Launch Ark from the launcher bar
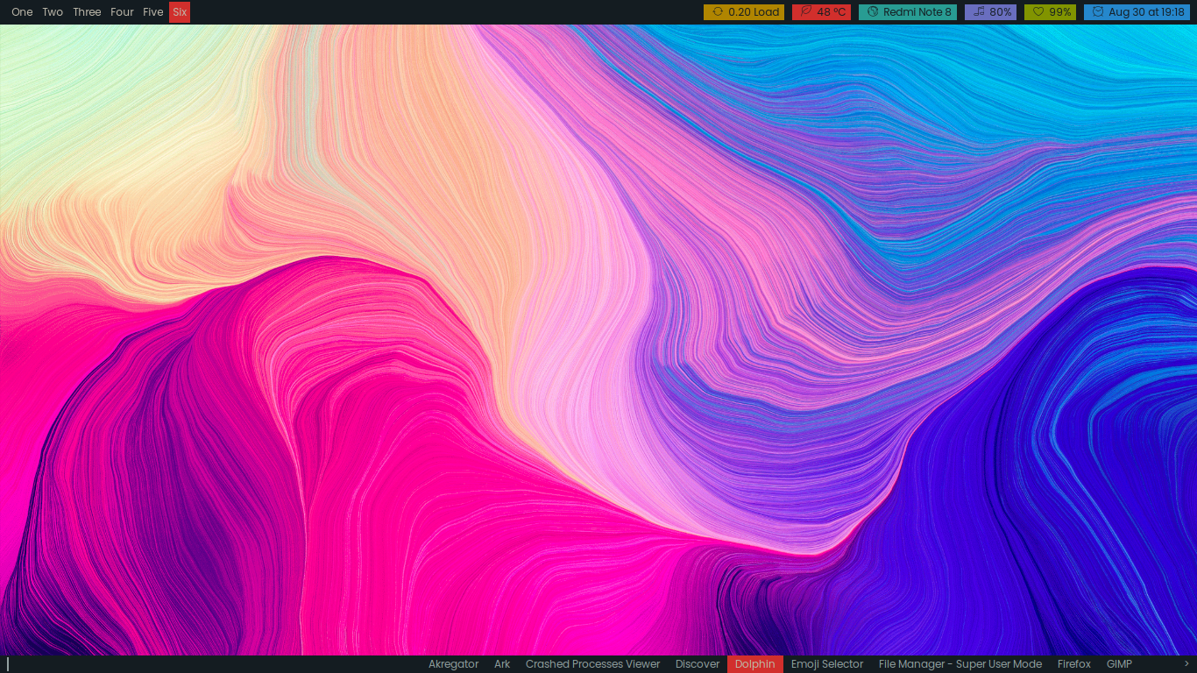Screen dimensions: 1197x673 [x=502, y=664]
